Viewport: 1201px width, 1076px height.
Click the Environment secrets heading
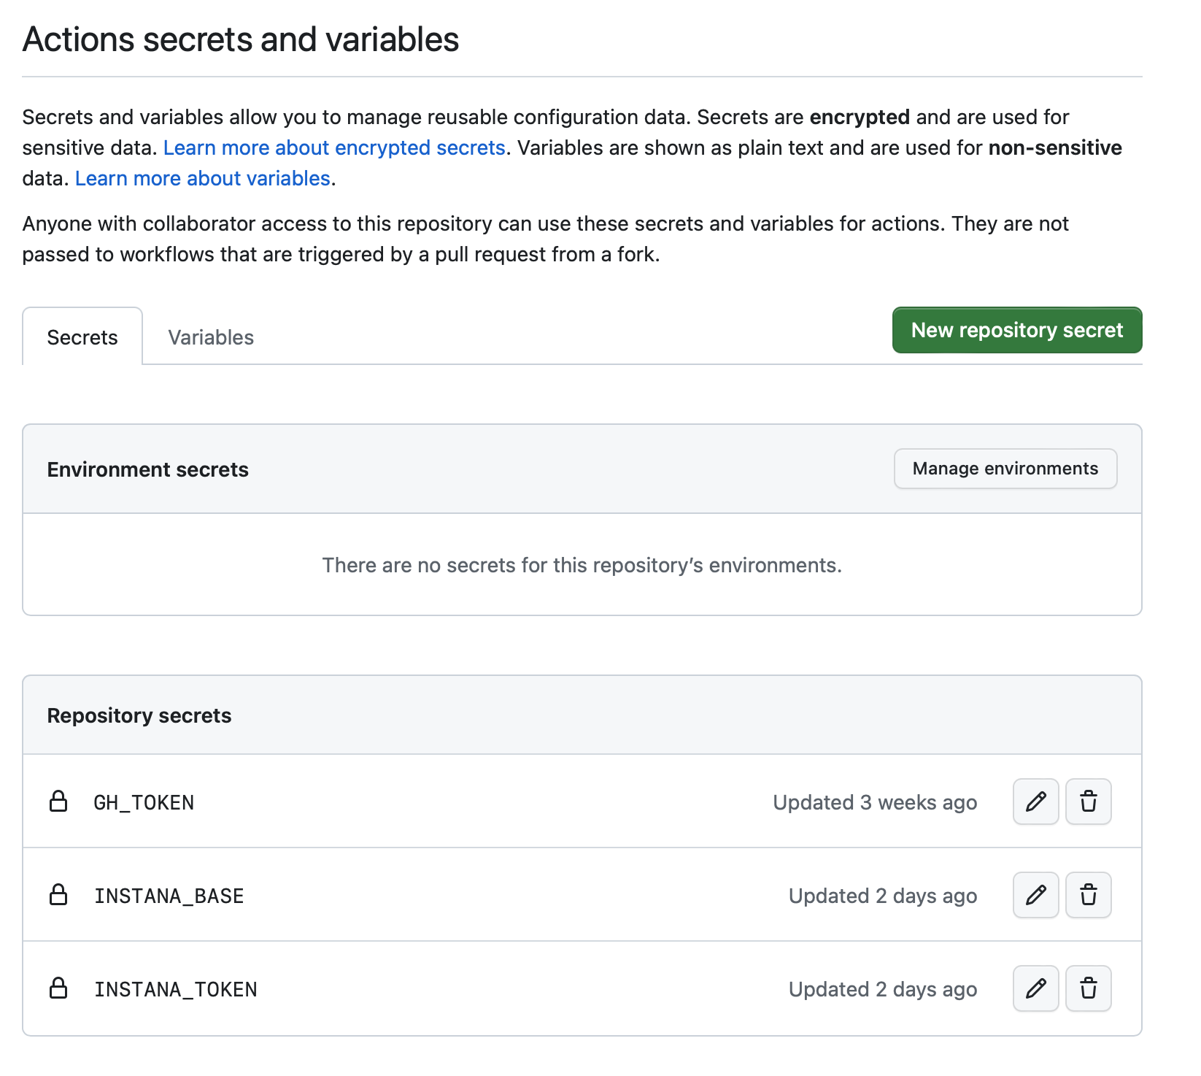[148, 469]
